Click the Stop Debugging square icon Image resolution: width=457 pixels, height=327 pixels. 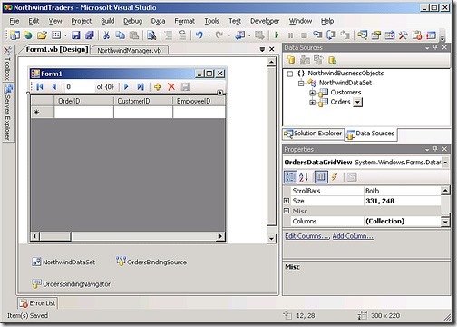click(304, 35)
